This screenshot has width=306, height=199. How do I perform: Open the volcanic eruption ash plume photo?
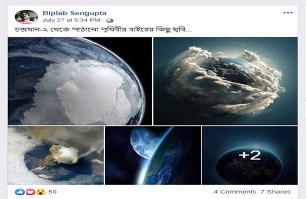(x=55, y=155)
